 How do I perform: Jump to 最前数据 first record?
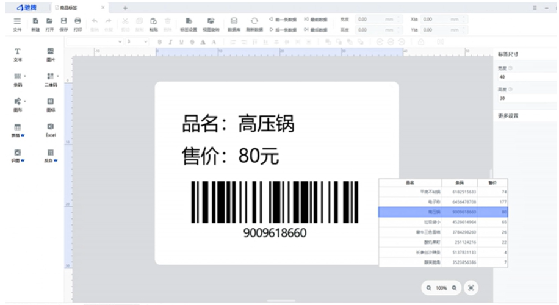coord(316,20)
